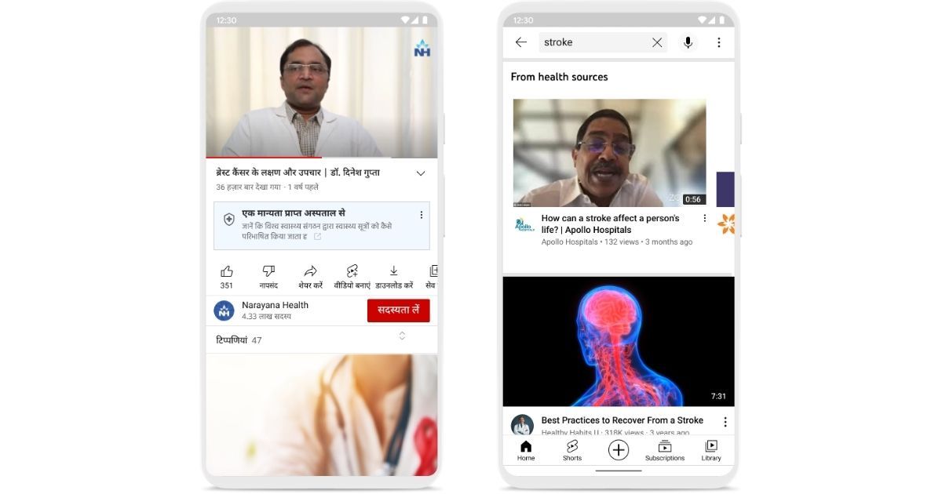This screenshot has width=942, height=494.
Task: Tap the create plus button
Action: (x=619, y=449)
